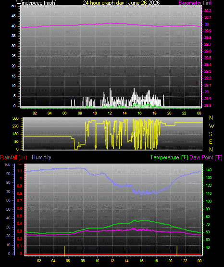The image size is (224, 267).
Task: Click the yellow 'E' compass label
Action: (211, 141)
